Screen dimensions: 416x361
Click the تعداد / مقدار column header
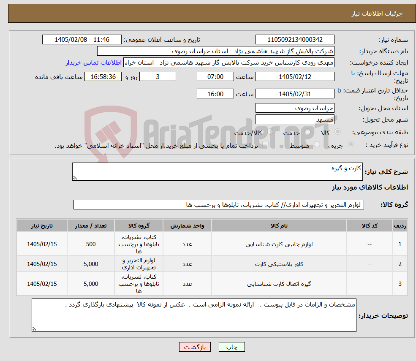pyautogui.click(x=91, y=226)
